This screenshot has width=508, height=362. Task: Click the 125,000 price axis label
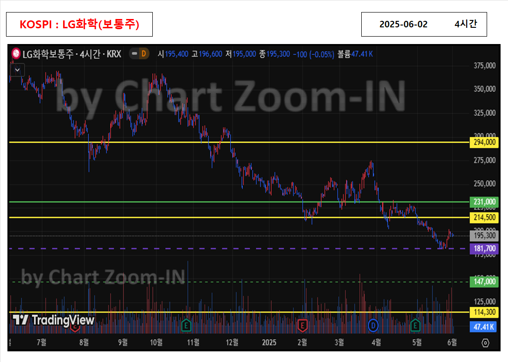[484, 302]
